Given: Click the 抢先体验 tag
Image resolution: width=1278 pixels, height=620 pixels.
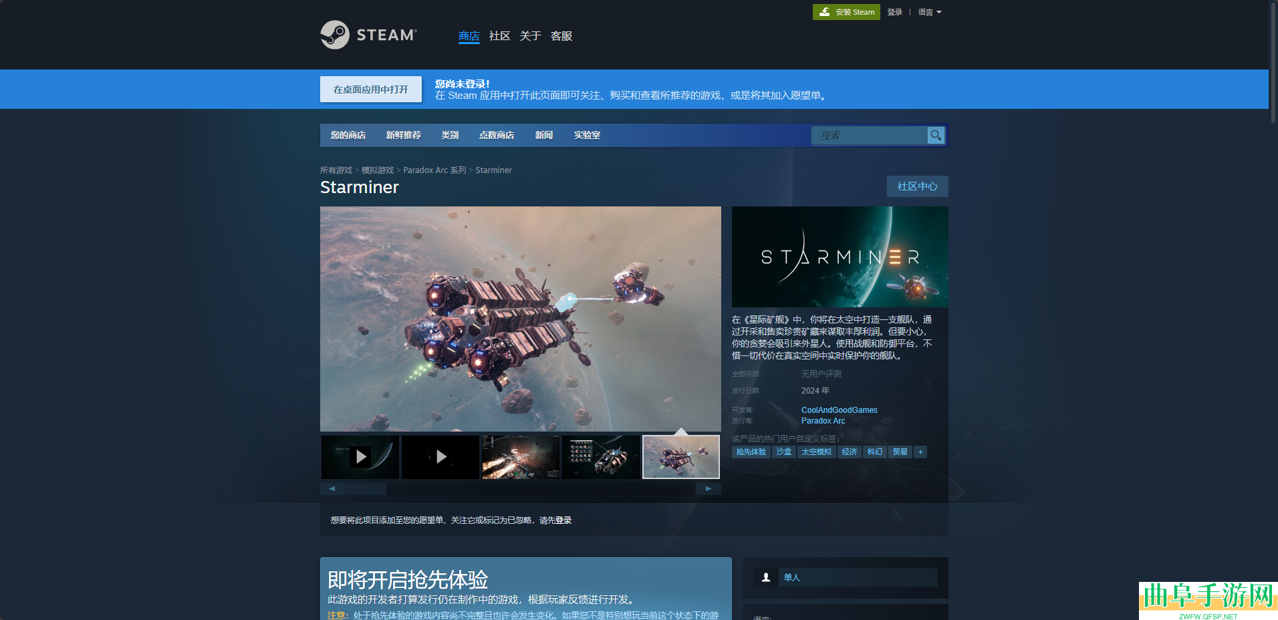Looking at the screenshot, I should point(751,452).
